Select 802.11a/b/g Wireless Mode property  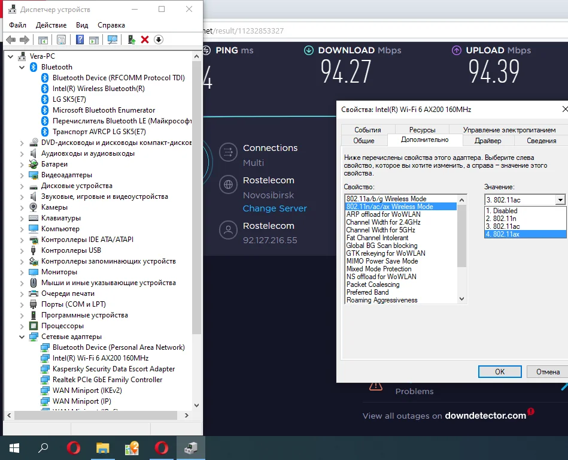pyautogui.click(x=400, y=199)
